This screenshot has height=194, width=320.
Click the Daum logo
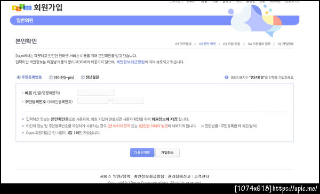22,7
